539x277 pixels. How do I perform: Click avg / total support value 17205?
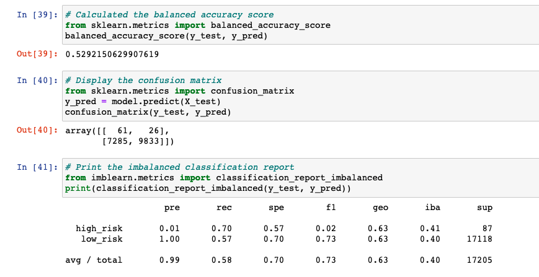click(479, 260)
